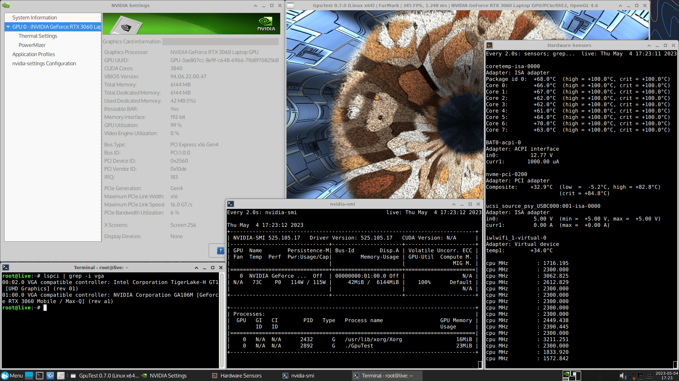Viewport: 679px width, 381px height.
Task: Click the GPU Utilization value 99 %
Action: [176, 125]
